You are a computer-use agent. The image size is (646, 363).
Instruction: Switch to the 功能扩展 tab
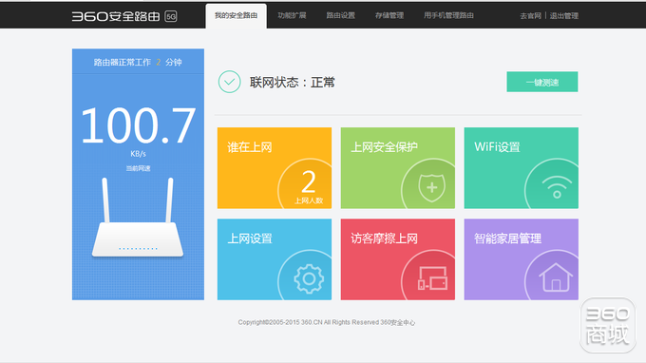[x=292, y=15]
